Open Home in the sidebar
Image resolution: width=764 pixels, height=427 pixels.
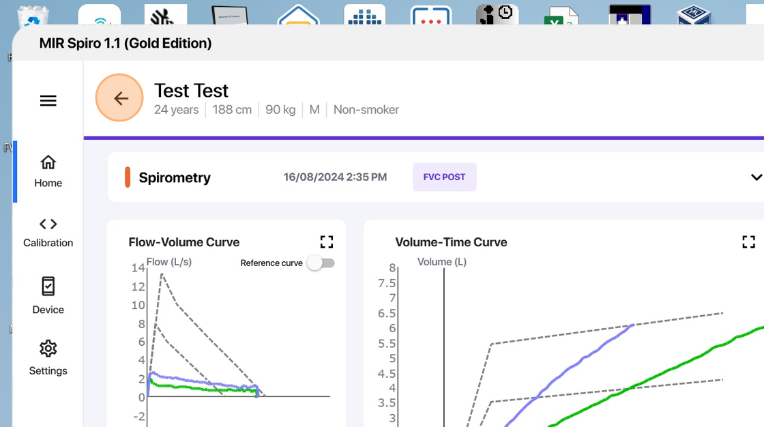[48, 171]
